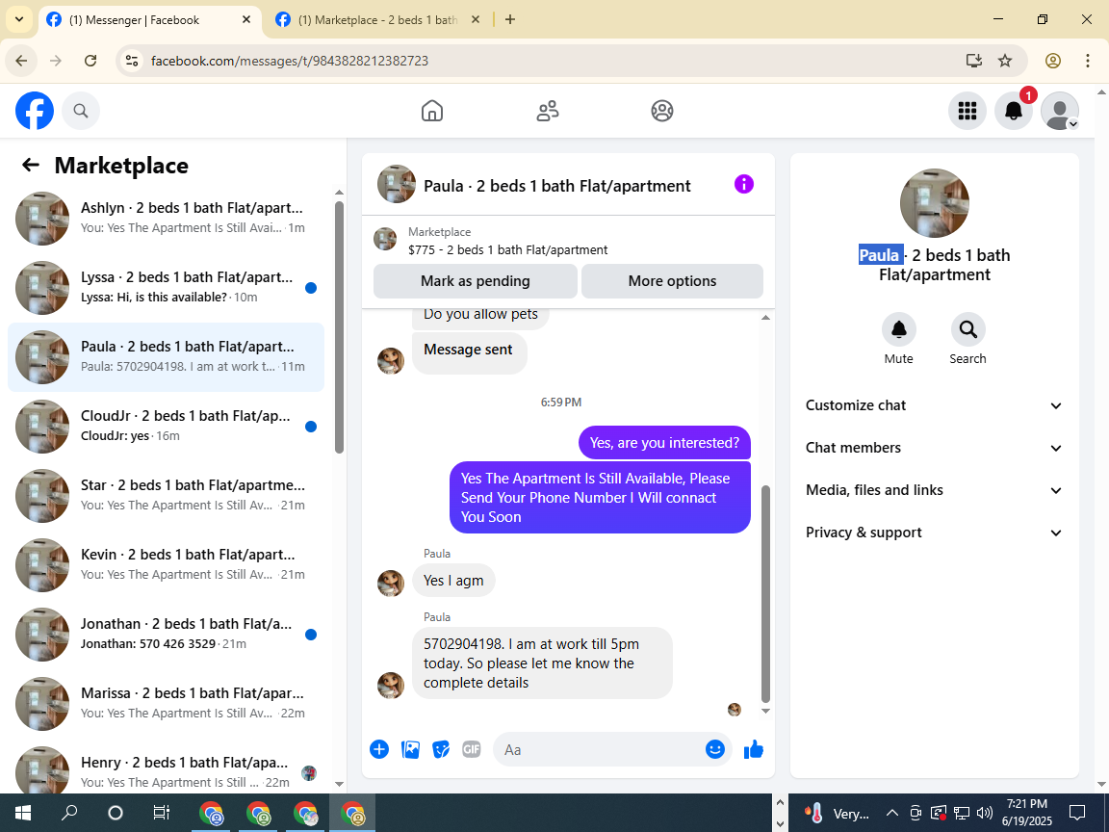
Task: Click Paula's chat header name
Action: 556,186
